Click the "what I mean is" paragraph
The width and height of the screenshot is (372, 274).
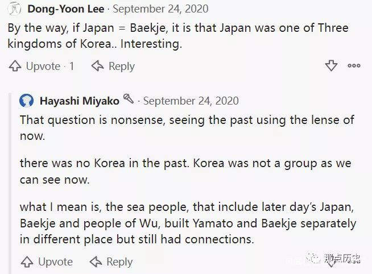tap(188, 222)
